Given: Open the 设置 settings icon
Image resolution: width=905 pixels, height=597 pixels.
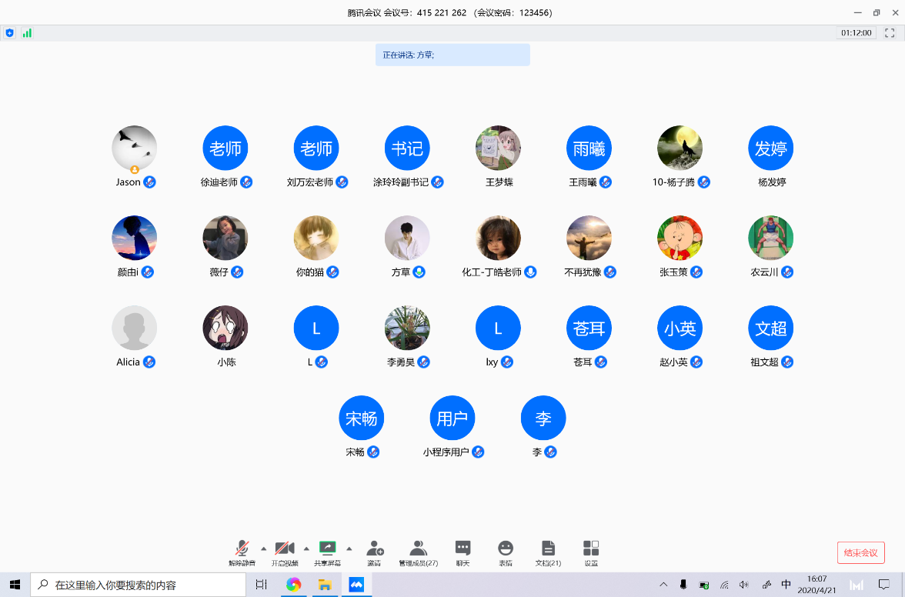Looking at the screenshot, I should (x=591, y=549).
